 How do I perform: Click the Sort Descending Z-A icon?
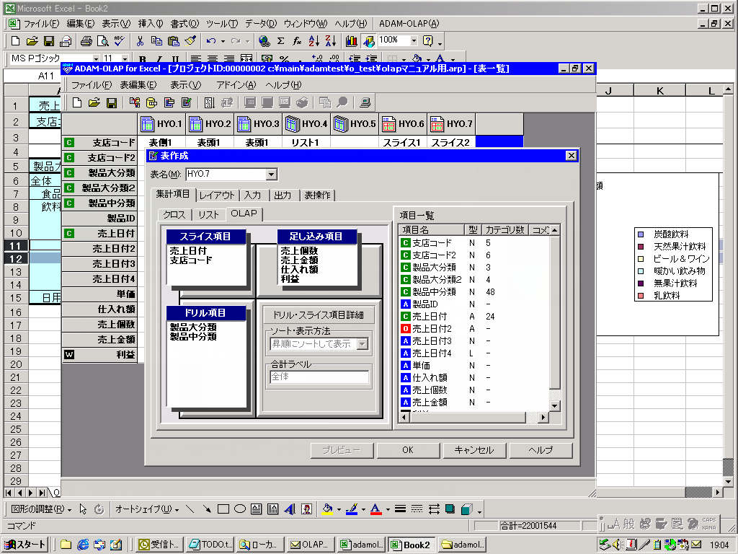(331, 41)
